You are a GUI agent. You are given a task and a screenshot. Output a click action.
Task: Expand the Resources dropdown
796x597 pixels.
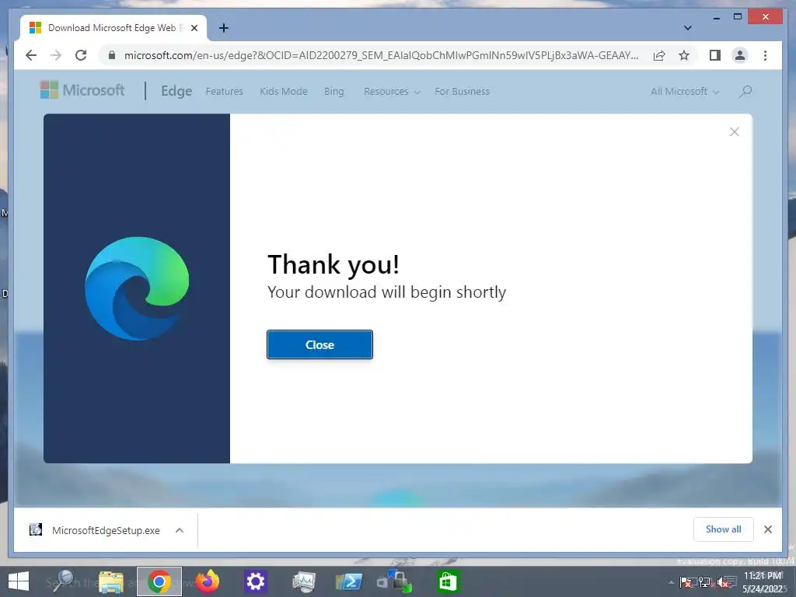click(392, 92)
